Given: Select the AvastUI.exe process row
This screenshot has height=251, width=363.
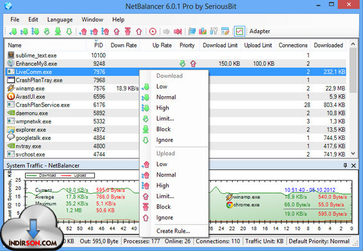Looking at the screenshot, I should tap(72, 97).
